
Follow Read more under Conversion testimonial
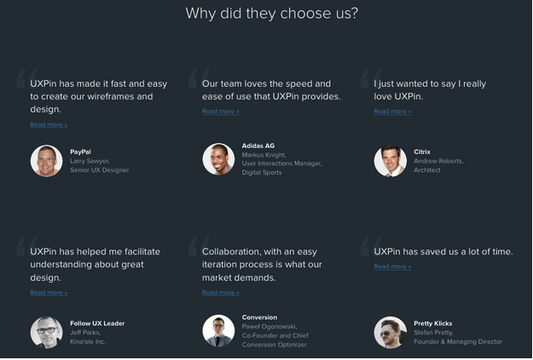[221, 293]
